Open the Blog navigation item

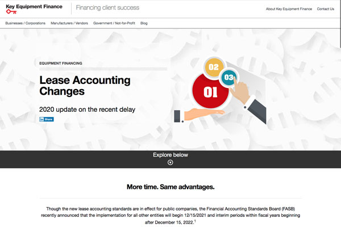click(144, 23)
